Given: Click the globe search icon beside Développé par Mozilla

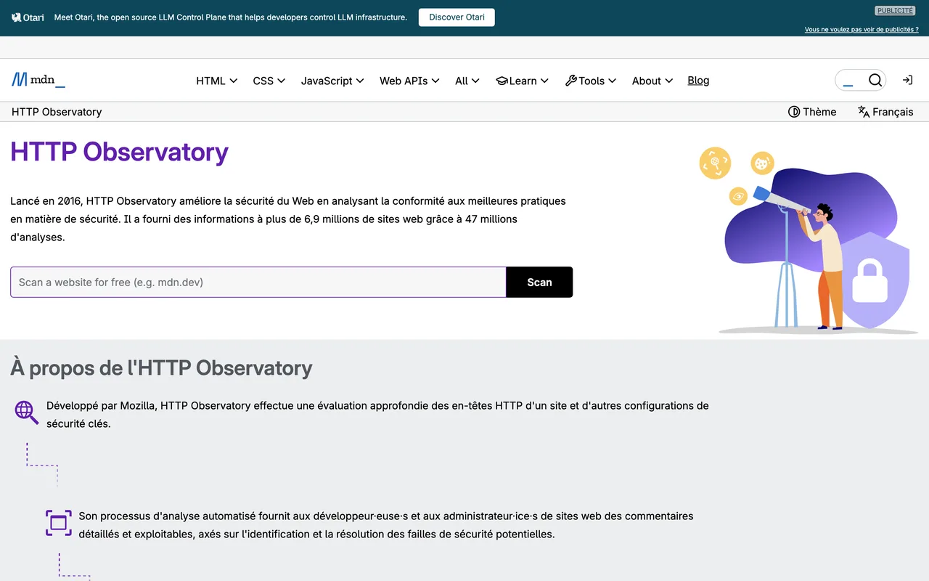Looking at the screenshot, I should click(x=27, y=412).
